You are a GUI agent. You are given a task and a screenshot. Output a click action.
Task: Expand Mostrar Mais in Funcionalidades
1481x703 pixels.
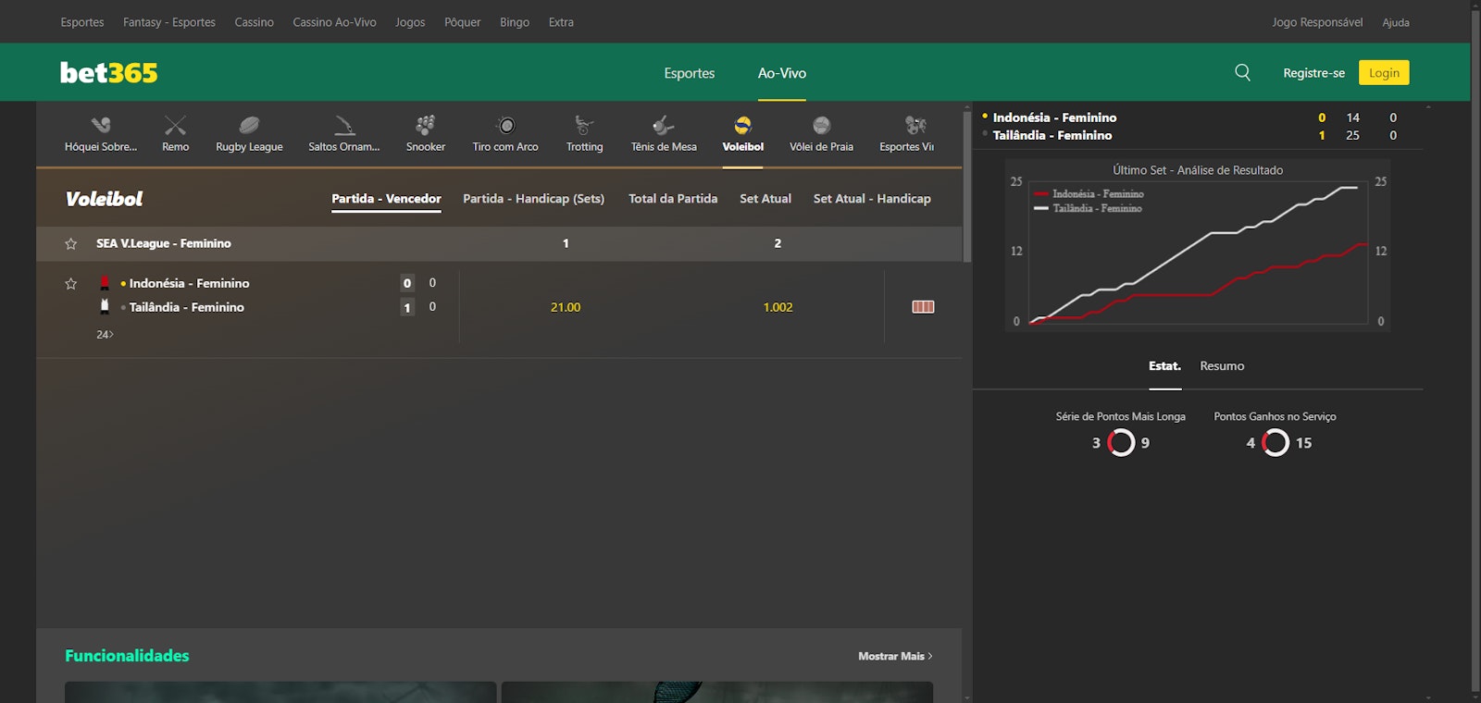(894, 656)
